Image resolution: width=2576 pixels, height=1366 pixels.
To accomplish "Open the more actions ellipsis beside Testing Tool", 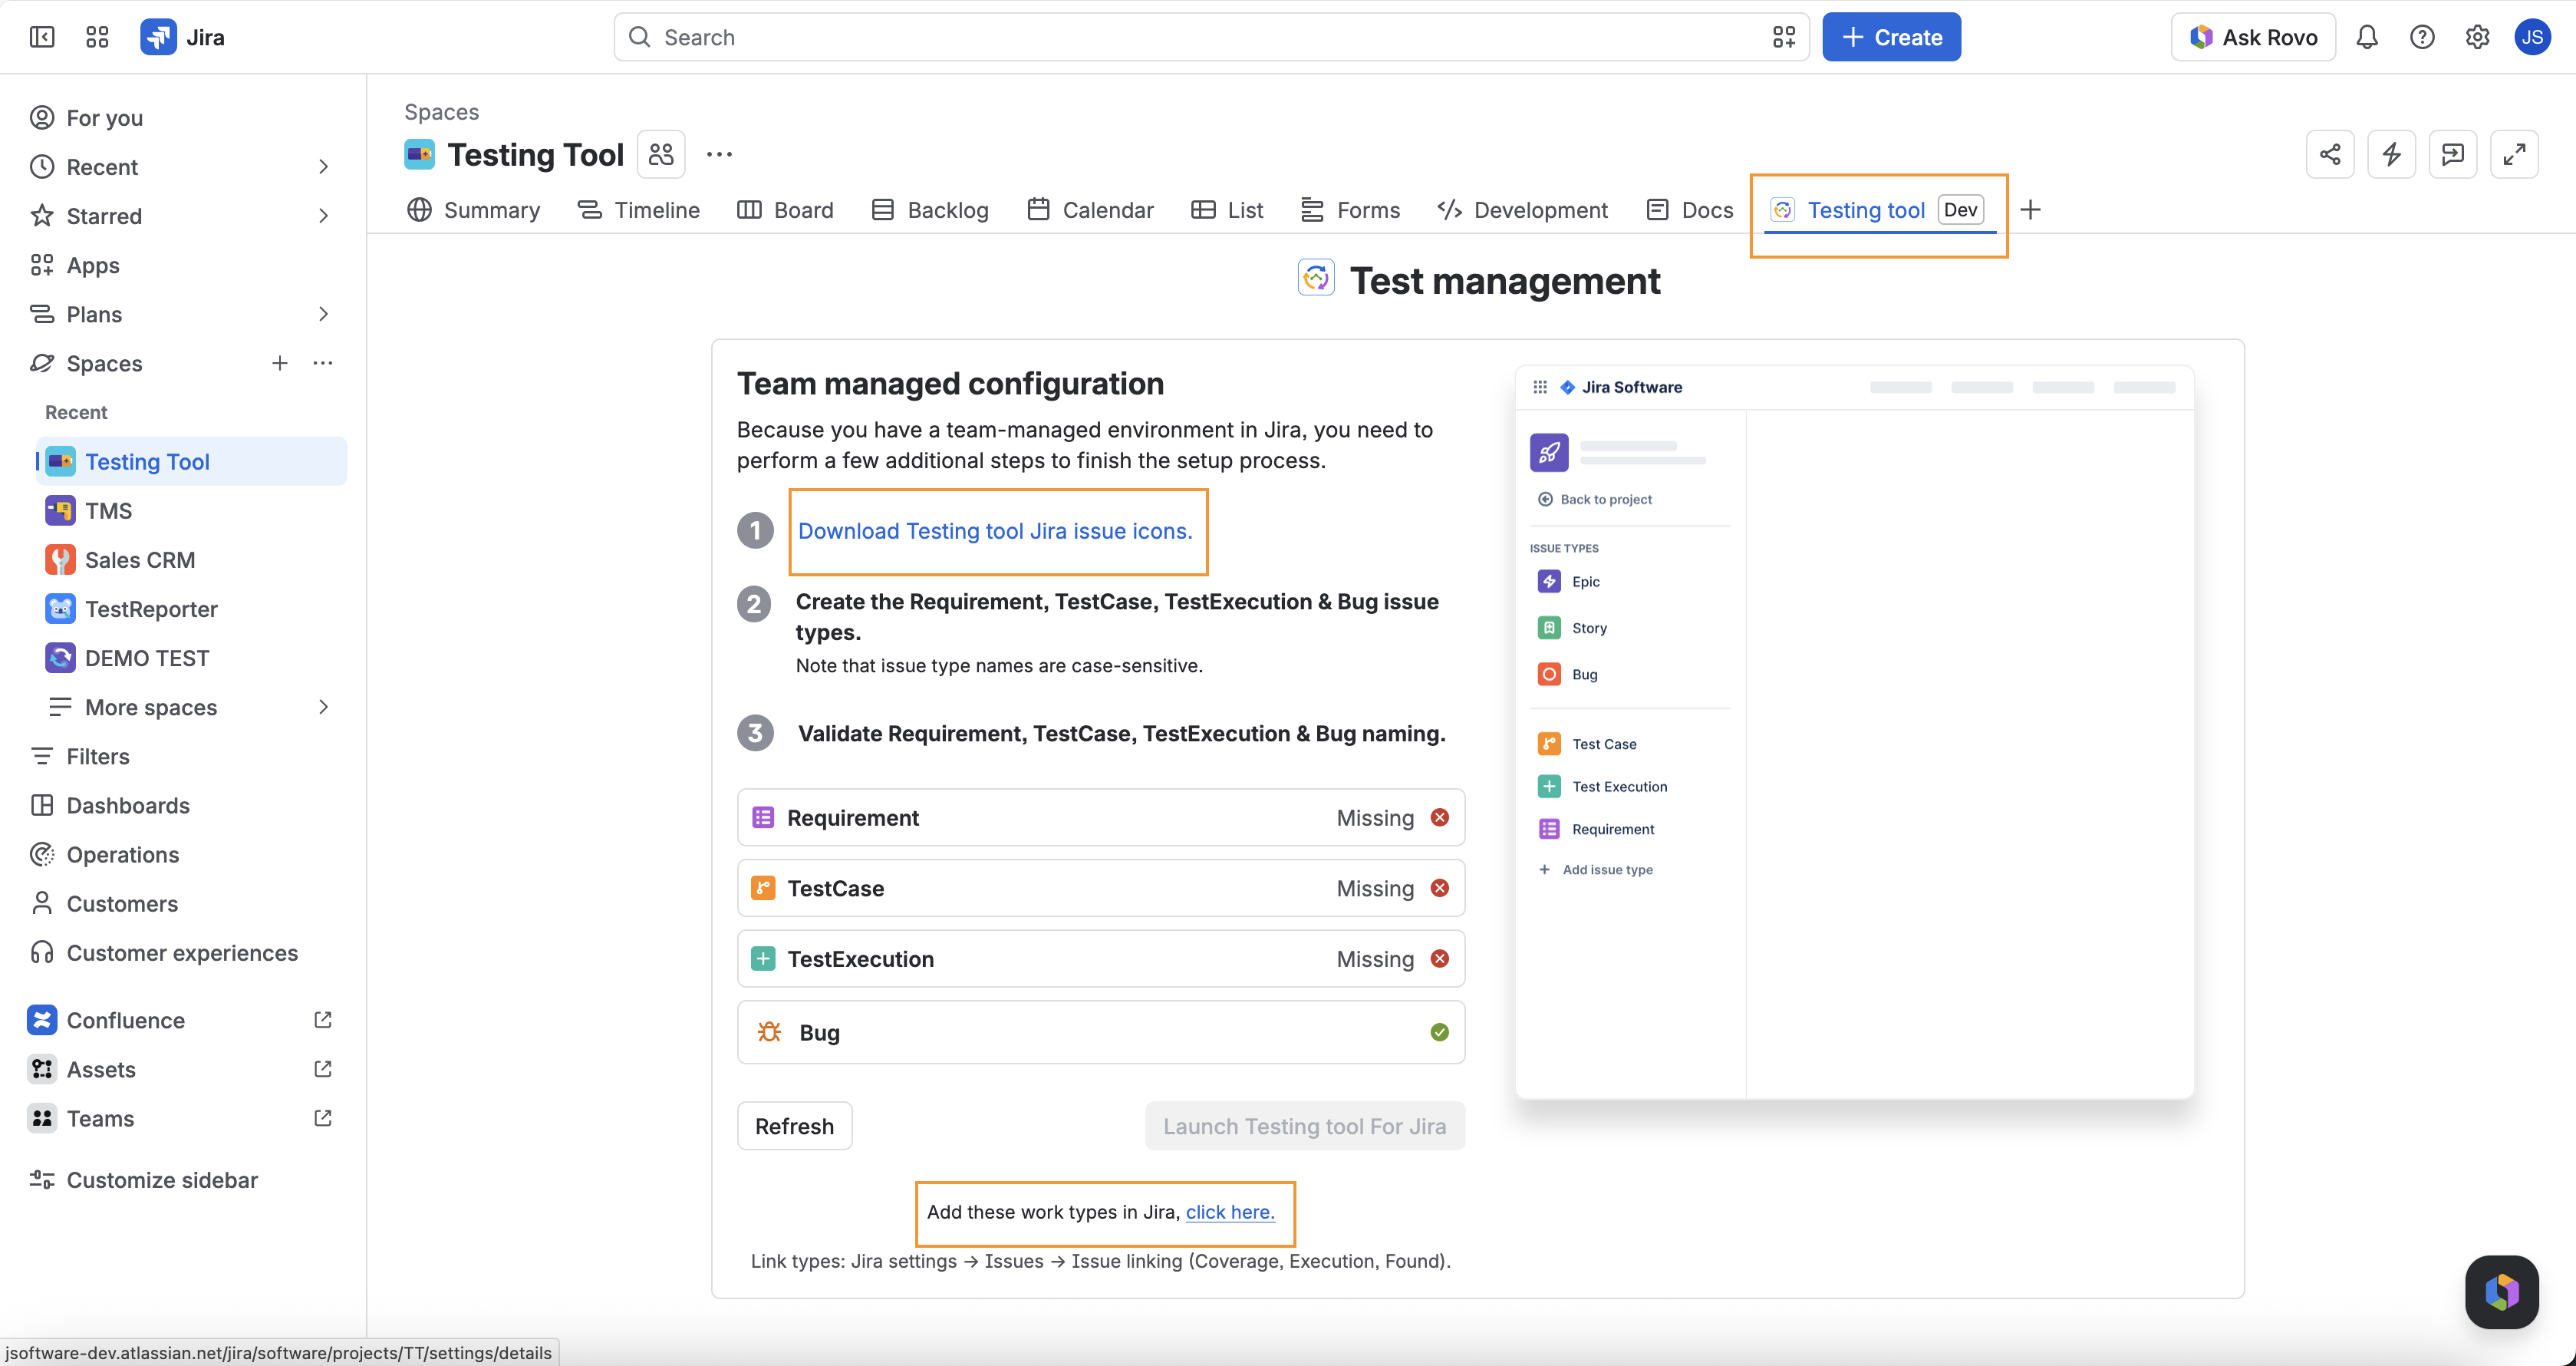I will click(719, 154).
